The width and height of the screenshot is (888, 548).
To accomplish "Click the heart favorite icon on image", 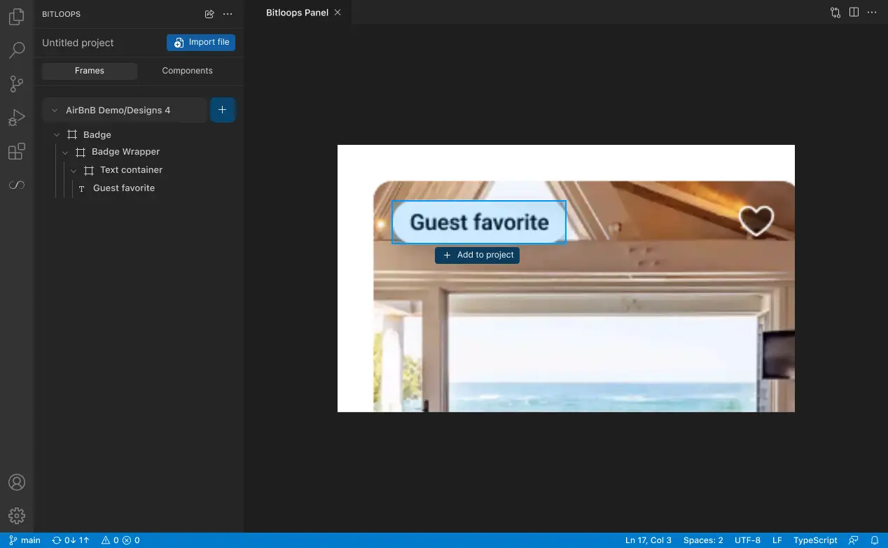I will [756, 220].
